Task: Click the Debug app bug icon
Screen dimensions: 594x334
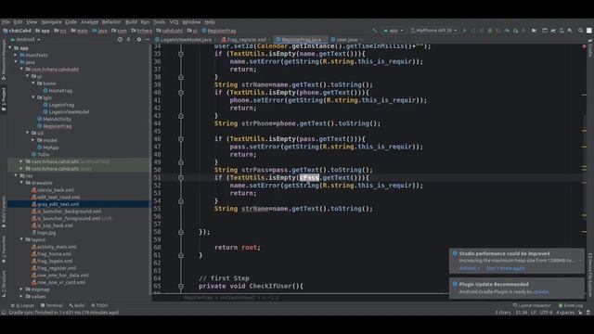Action: (490, 31)
